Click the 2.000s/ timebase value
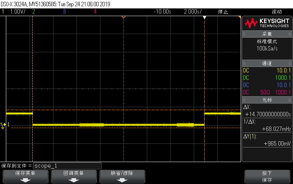The width and height of the screenshot is (293, 184). pyautogui.click(x=193, y=12)
